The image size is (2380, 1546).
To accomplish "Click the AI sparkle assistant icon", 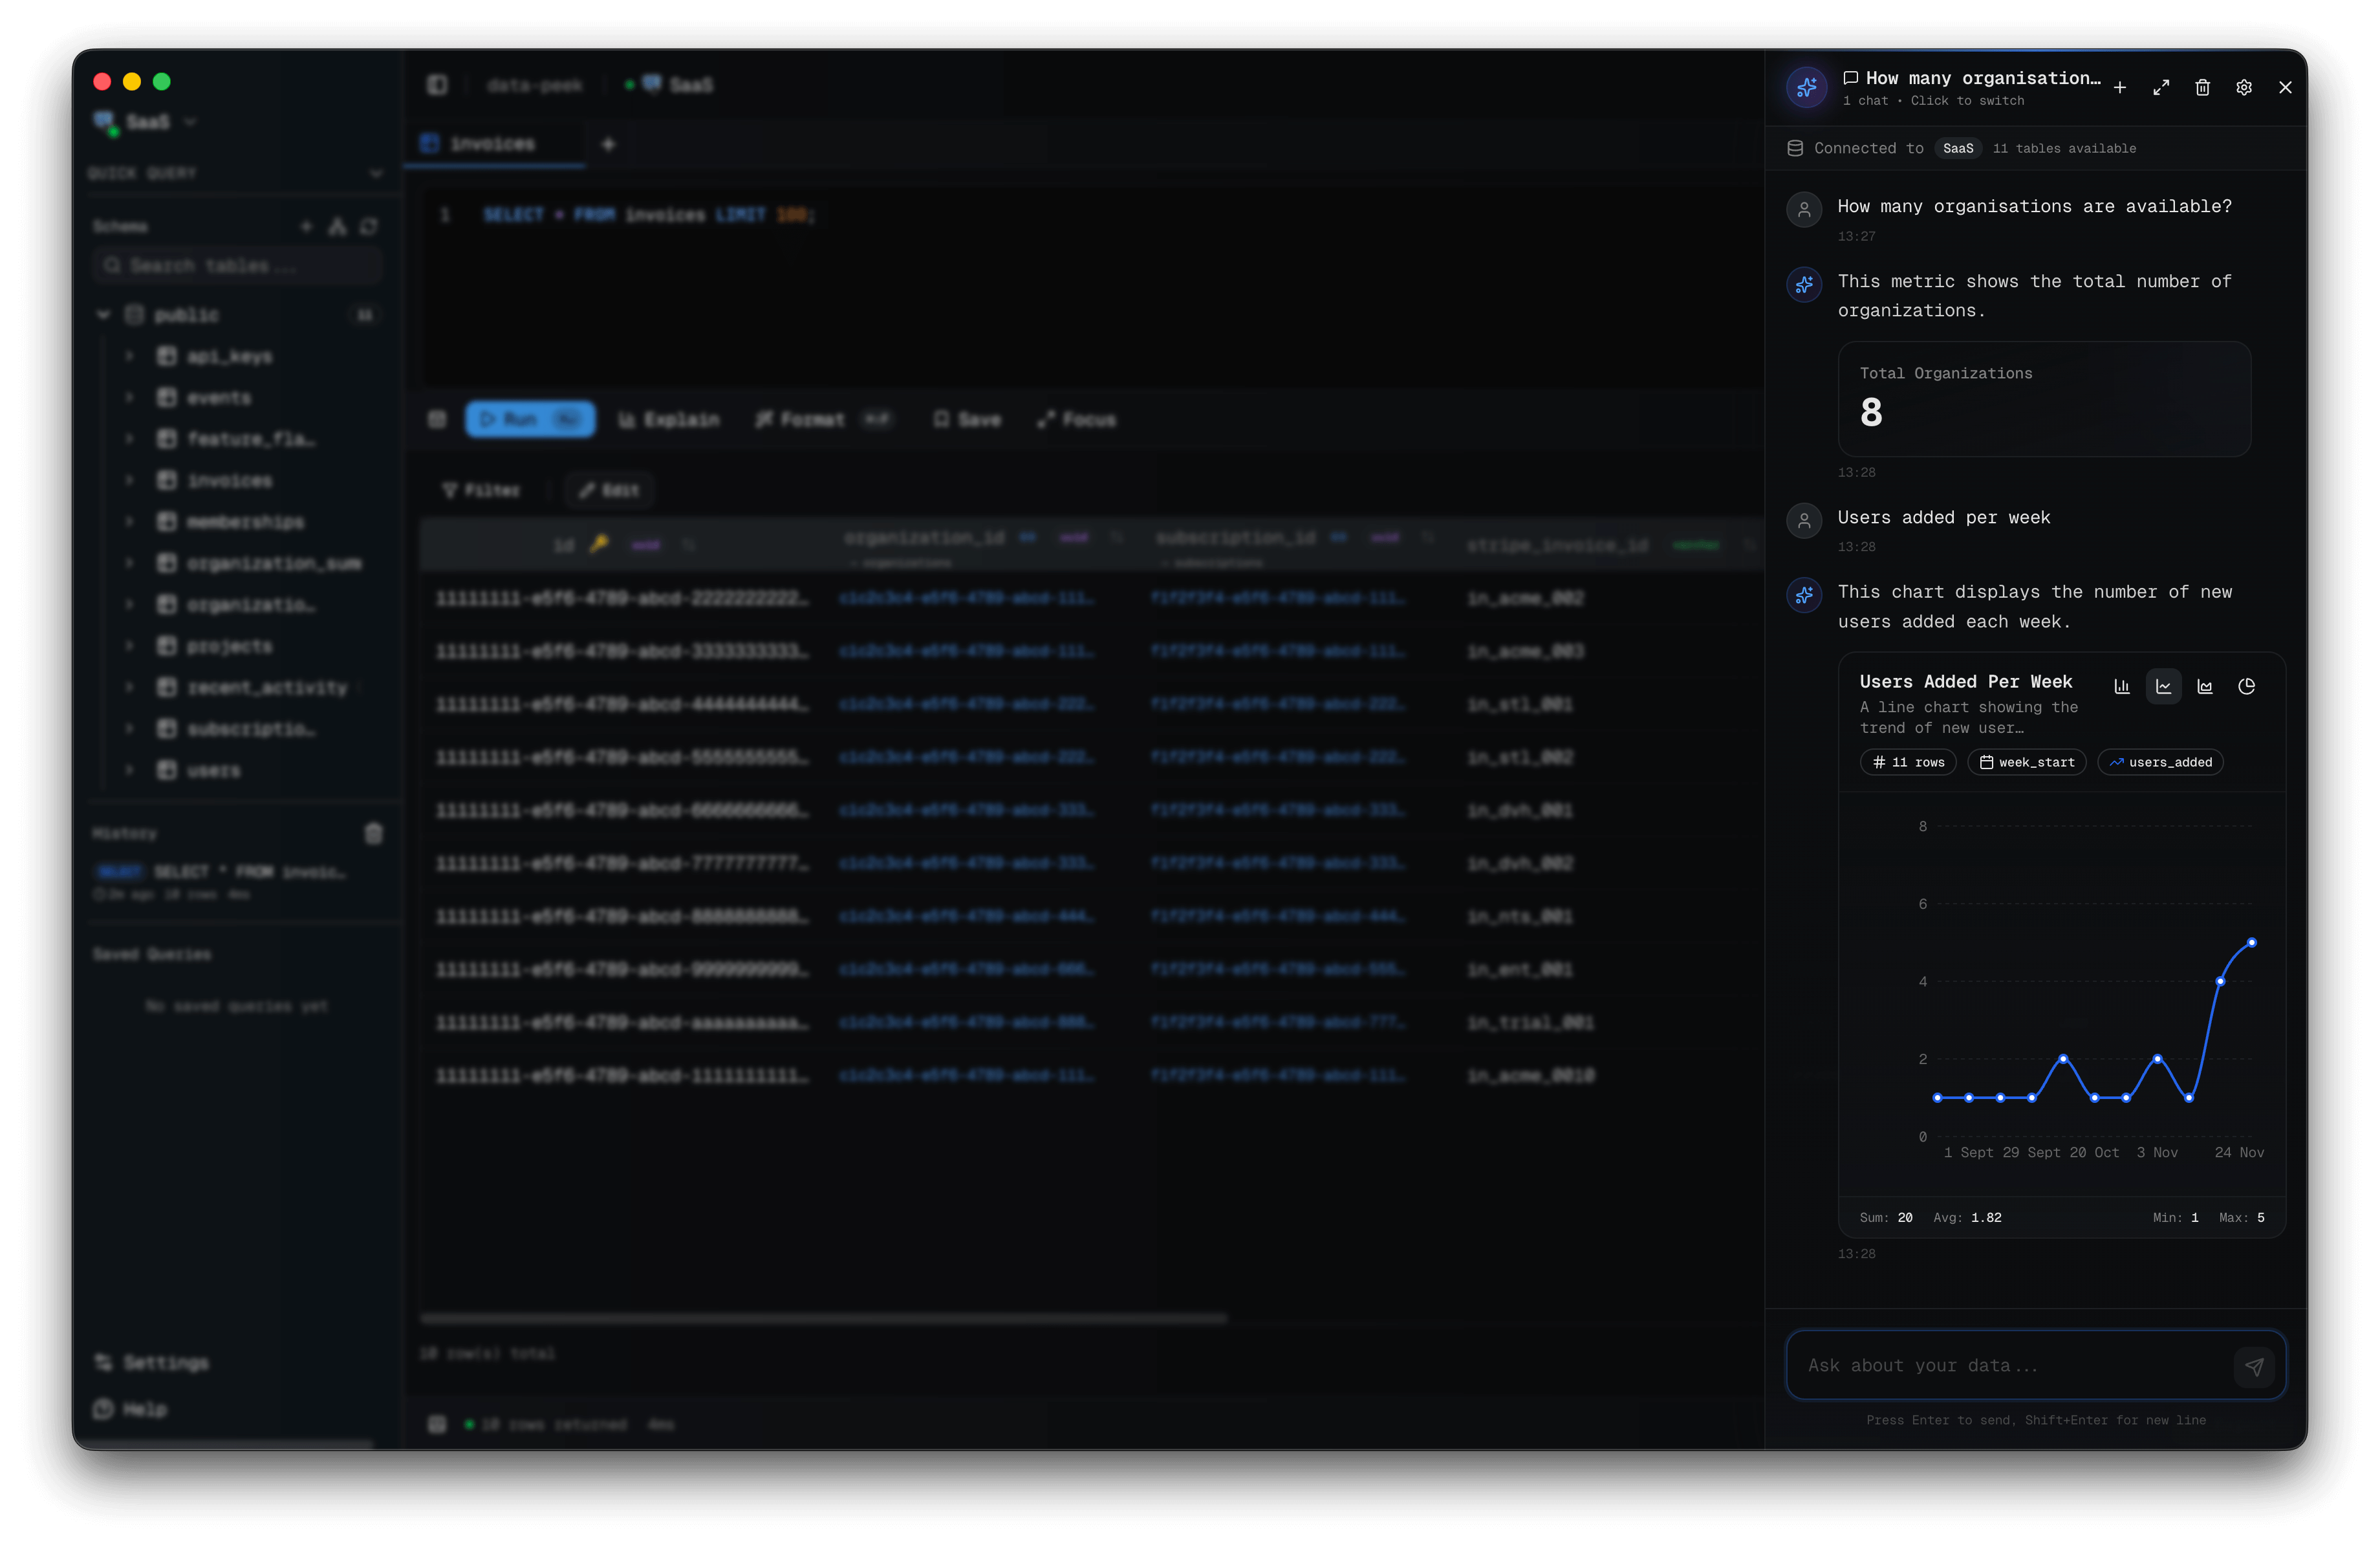I will click(1806, 88).
